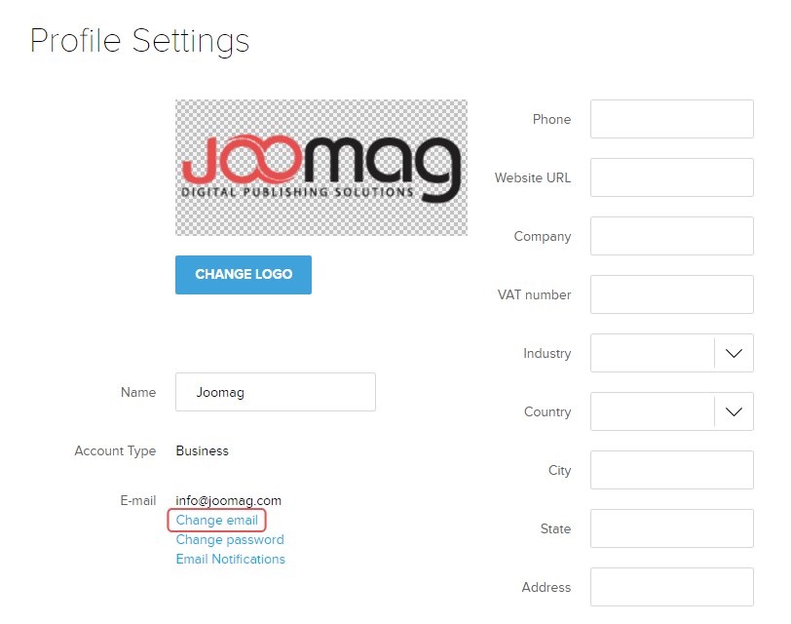Image resolution: width=791 pixels, height=624 pixels.
Task: Focus the Phone input field
Action: 672,119
